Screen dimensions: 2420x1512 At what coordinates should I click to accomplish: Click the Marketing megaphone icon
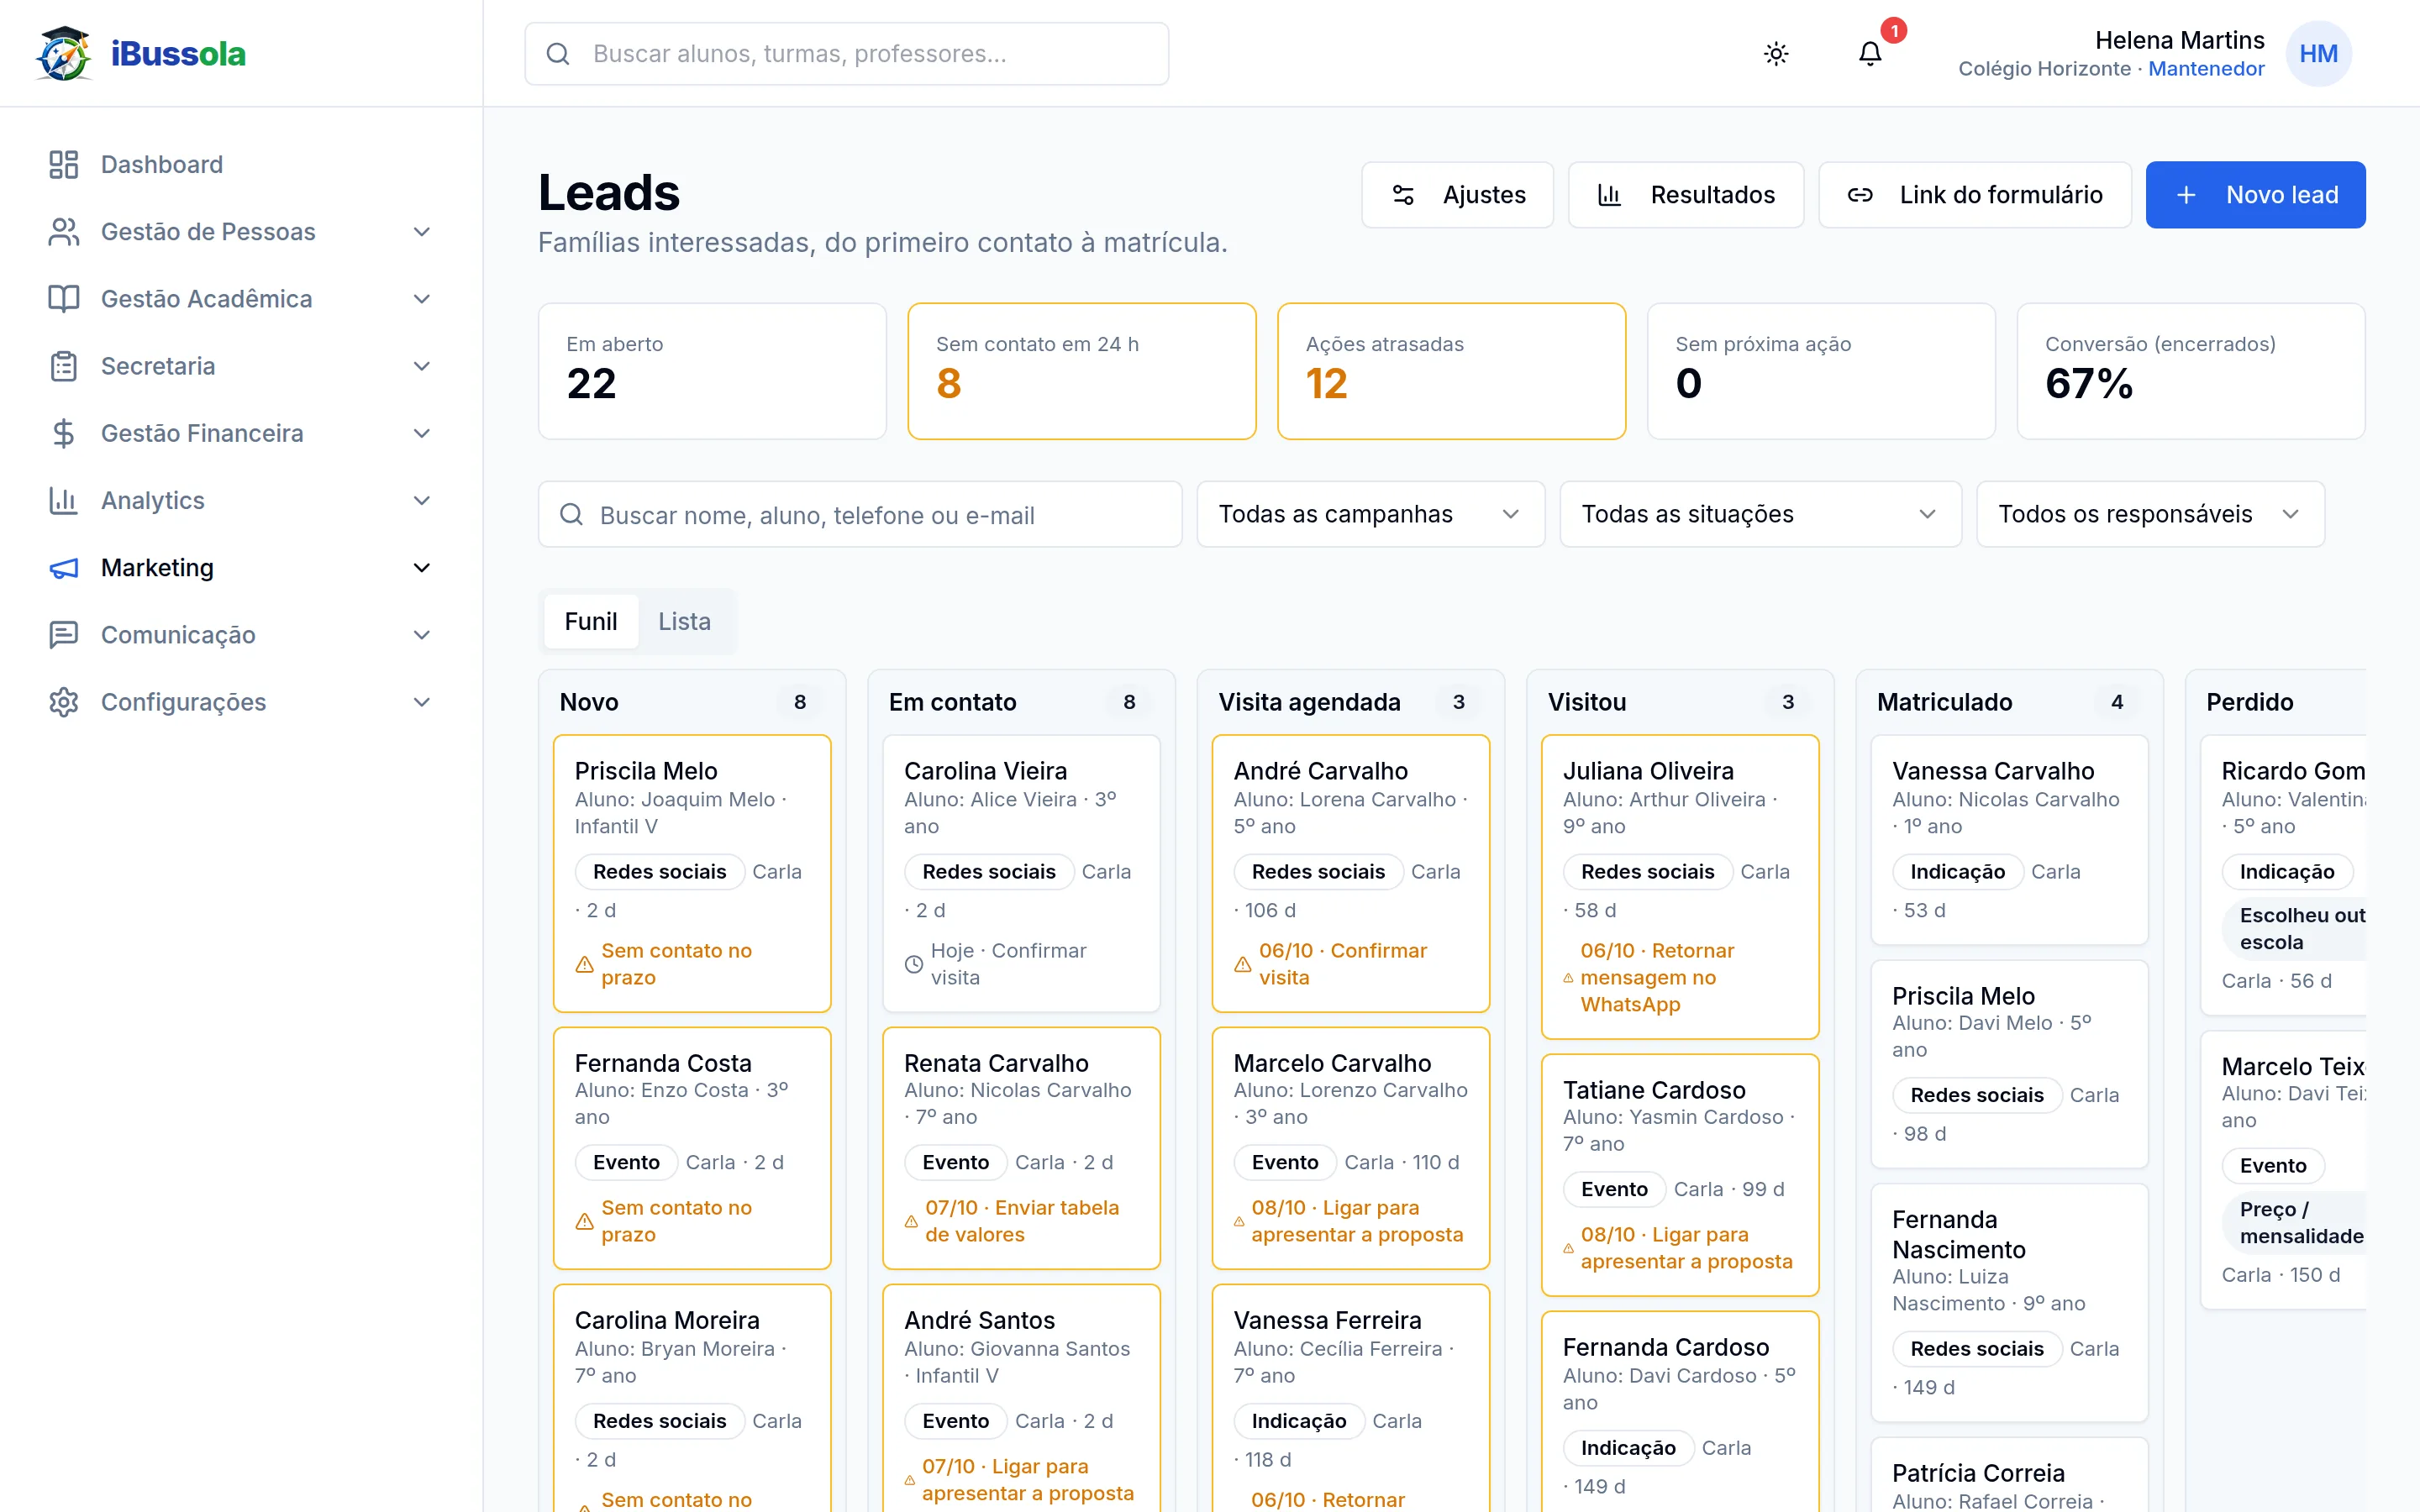pos(64,568)
